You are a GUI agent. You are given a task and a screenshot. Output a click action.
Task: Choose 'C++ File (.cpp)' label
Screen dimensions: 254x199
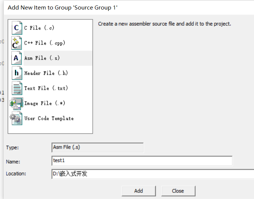pos(45,43)
